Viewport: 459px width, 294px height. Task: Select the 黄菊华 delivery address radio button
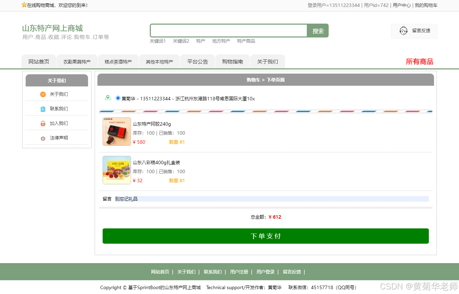point(118,98)
